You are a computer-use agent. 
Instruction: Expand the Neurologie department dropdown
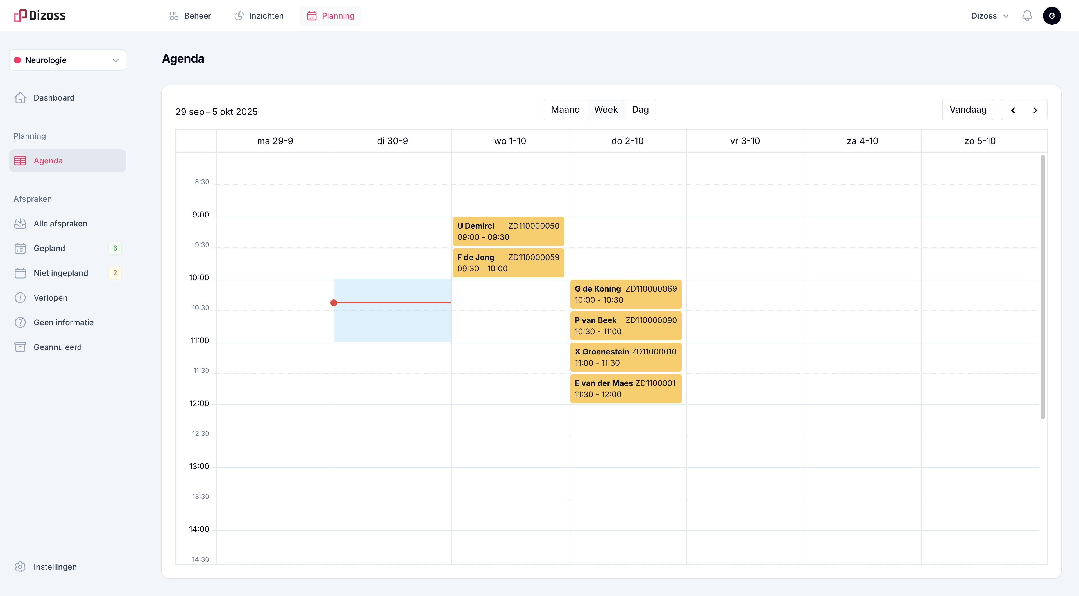(67, 60)
